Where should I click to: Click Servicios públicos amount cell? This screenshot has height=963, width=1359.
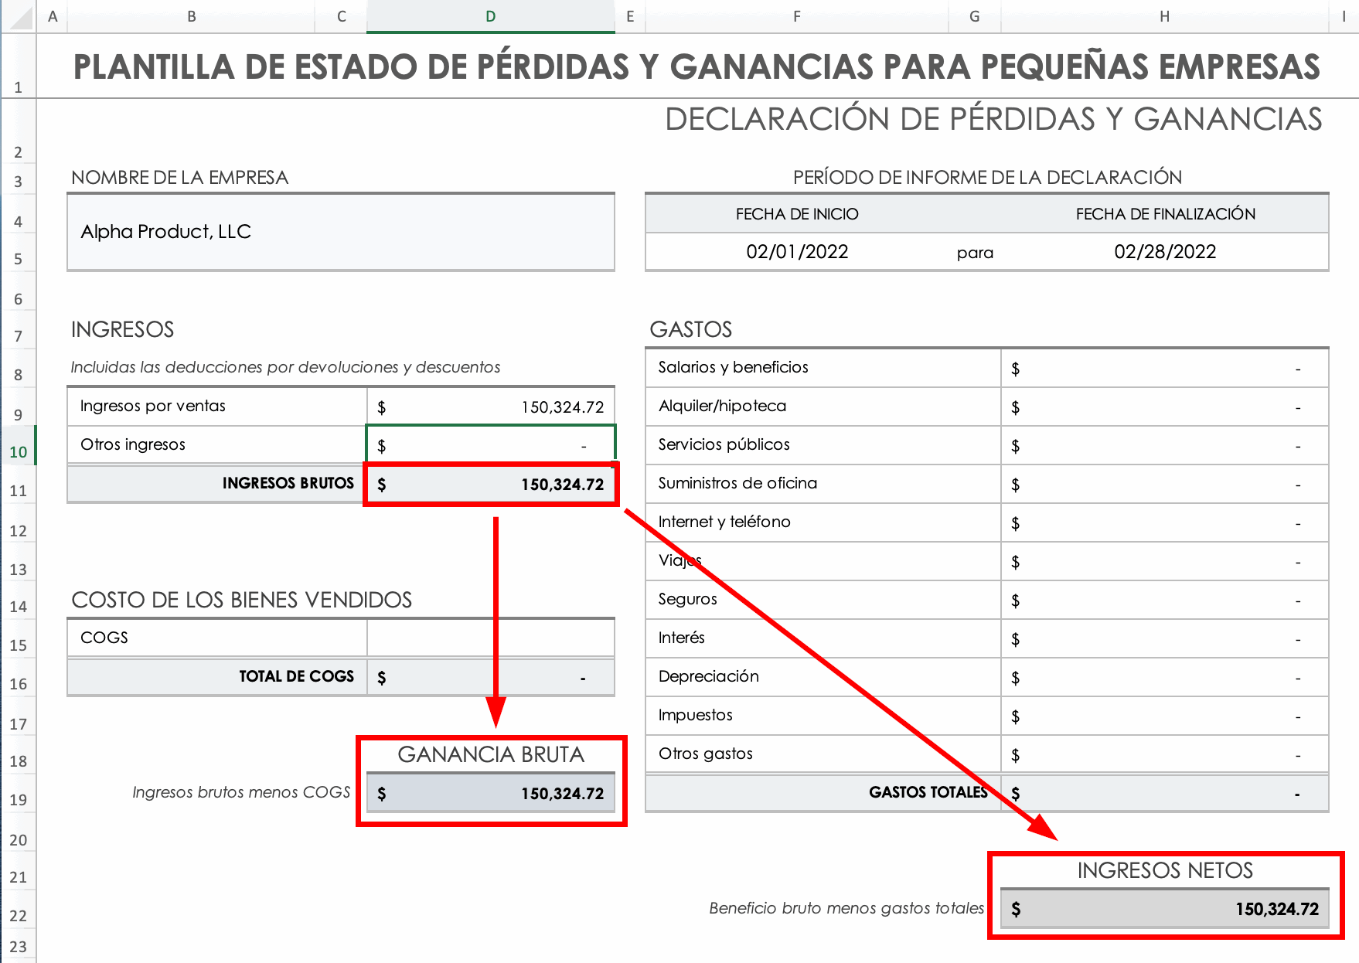tap(1165, 445)
